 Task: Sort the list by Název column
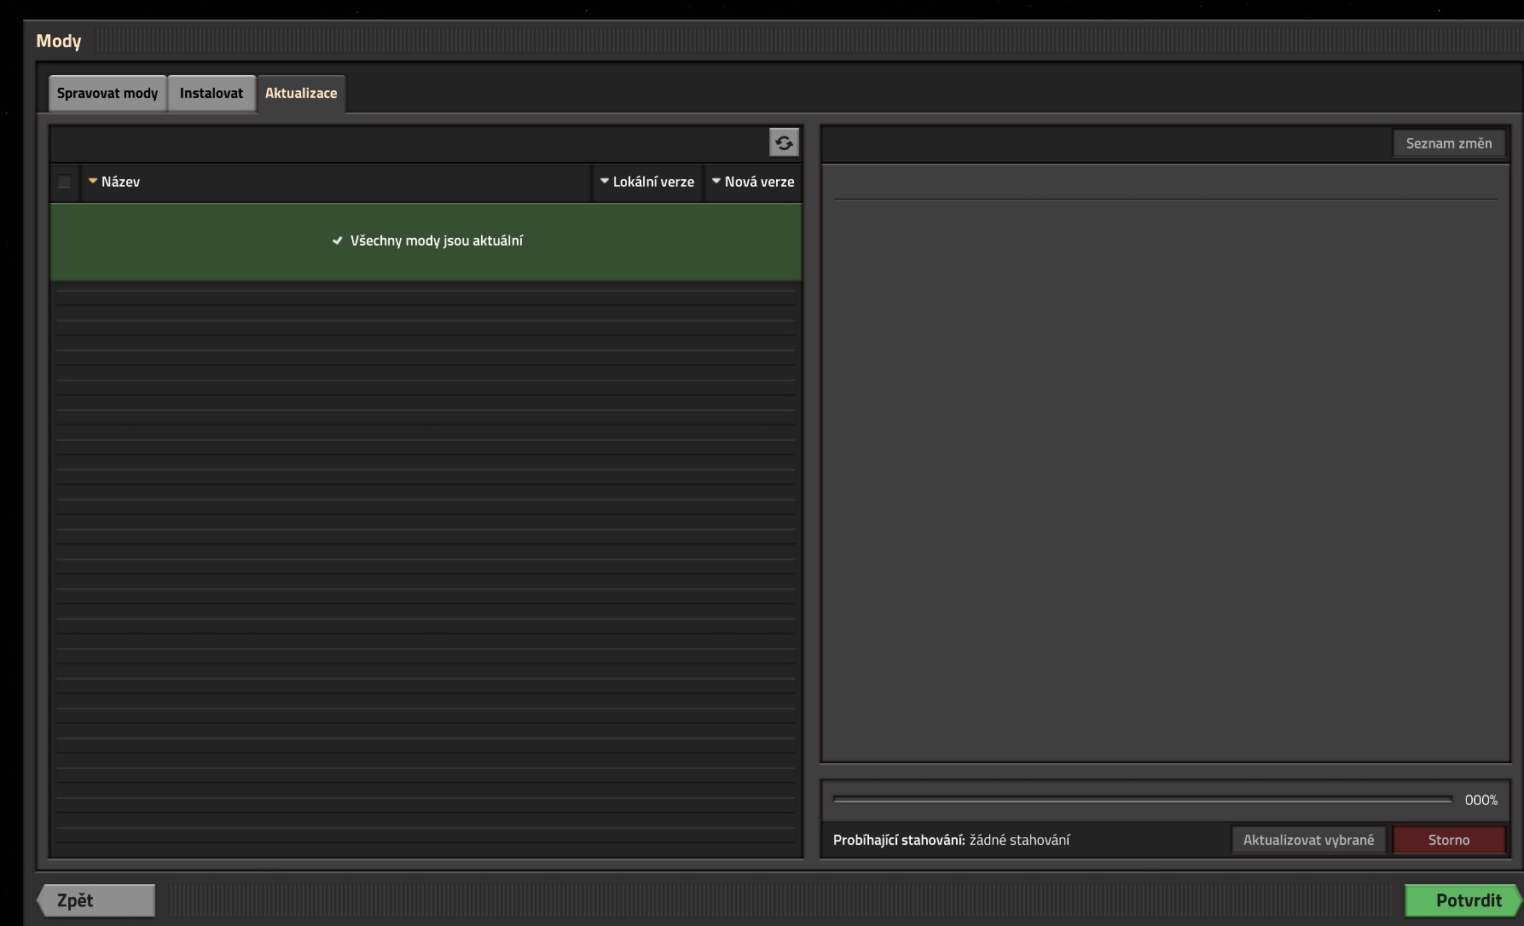coord(120,182)
